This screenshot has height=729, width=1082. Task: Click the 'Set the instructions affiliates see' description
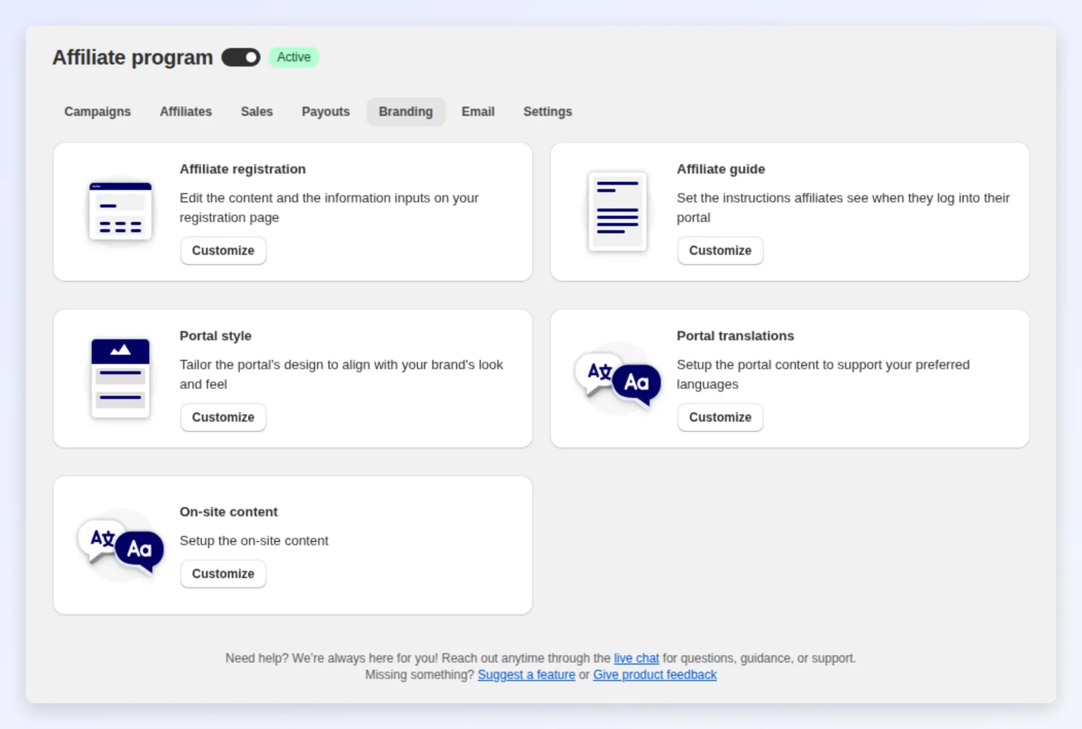[x=843, y=207]
